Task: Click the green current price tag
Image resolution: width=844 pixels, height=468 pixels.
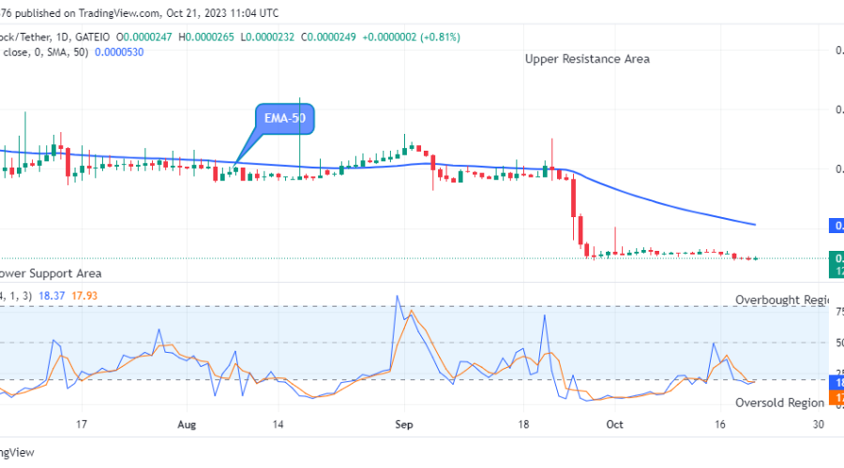Action: click(836, 264)
